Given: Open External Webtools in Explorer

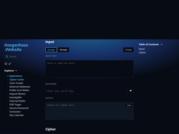Looking at the screenshot, I should click(x=20, y=87).
